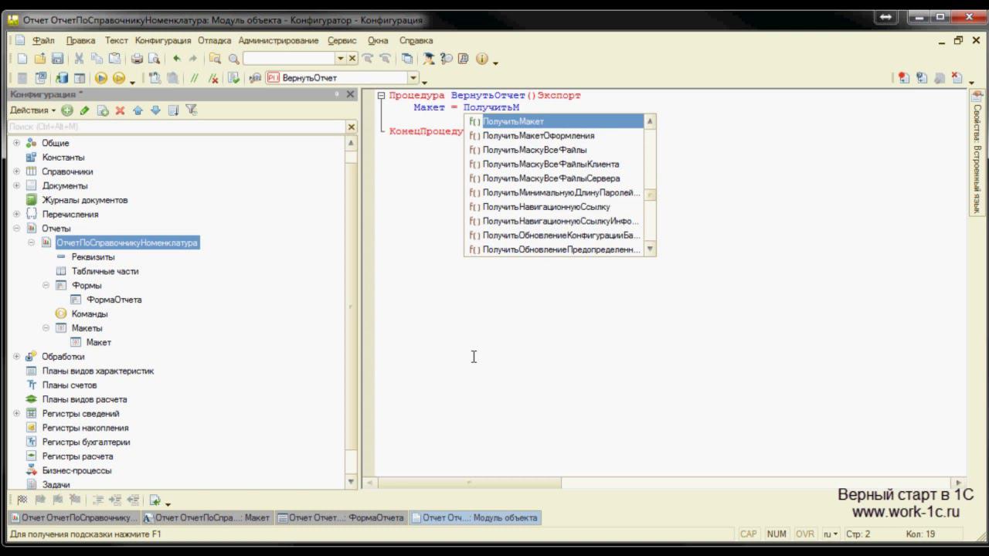Open the Конфигурация menu
Viewport: 989px width, 556px height.
click(163, 40)
